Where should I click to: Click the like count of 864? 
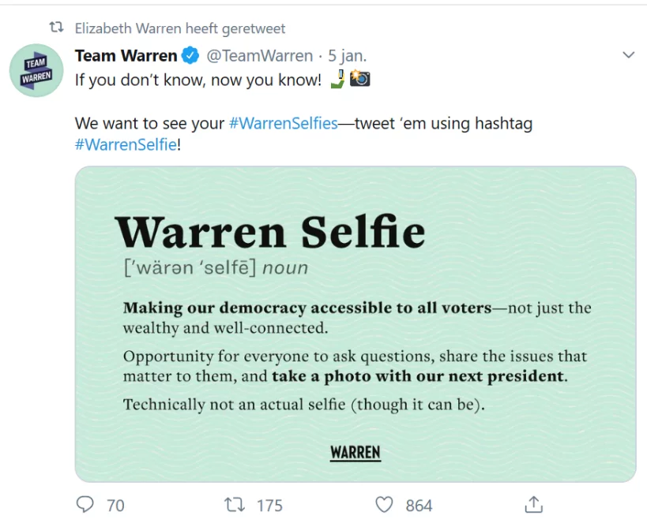point(419,505)
